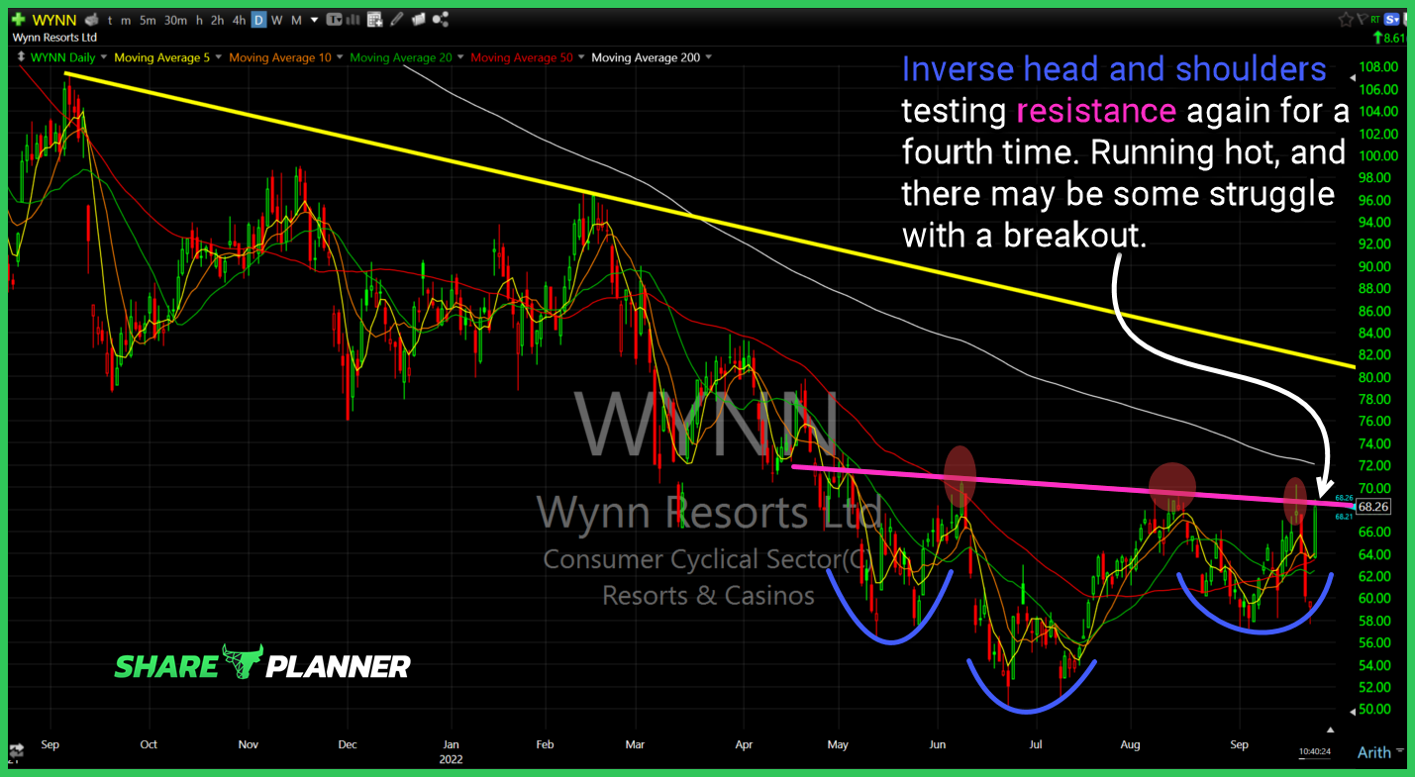Image resolution: width=1415 pixels, height=777 pixels.
Task: Open the Moving Average 20 dropdown arrow
Action: coord(459,57)
